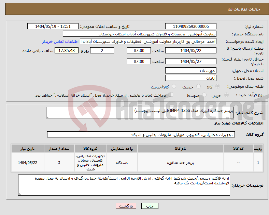Image resolution: width=269 pixels, height=215 pixels.
Task: Click the شماره نیاز number field
Action: (x=190, y=27)
